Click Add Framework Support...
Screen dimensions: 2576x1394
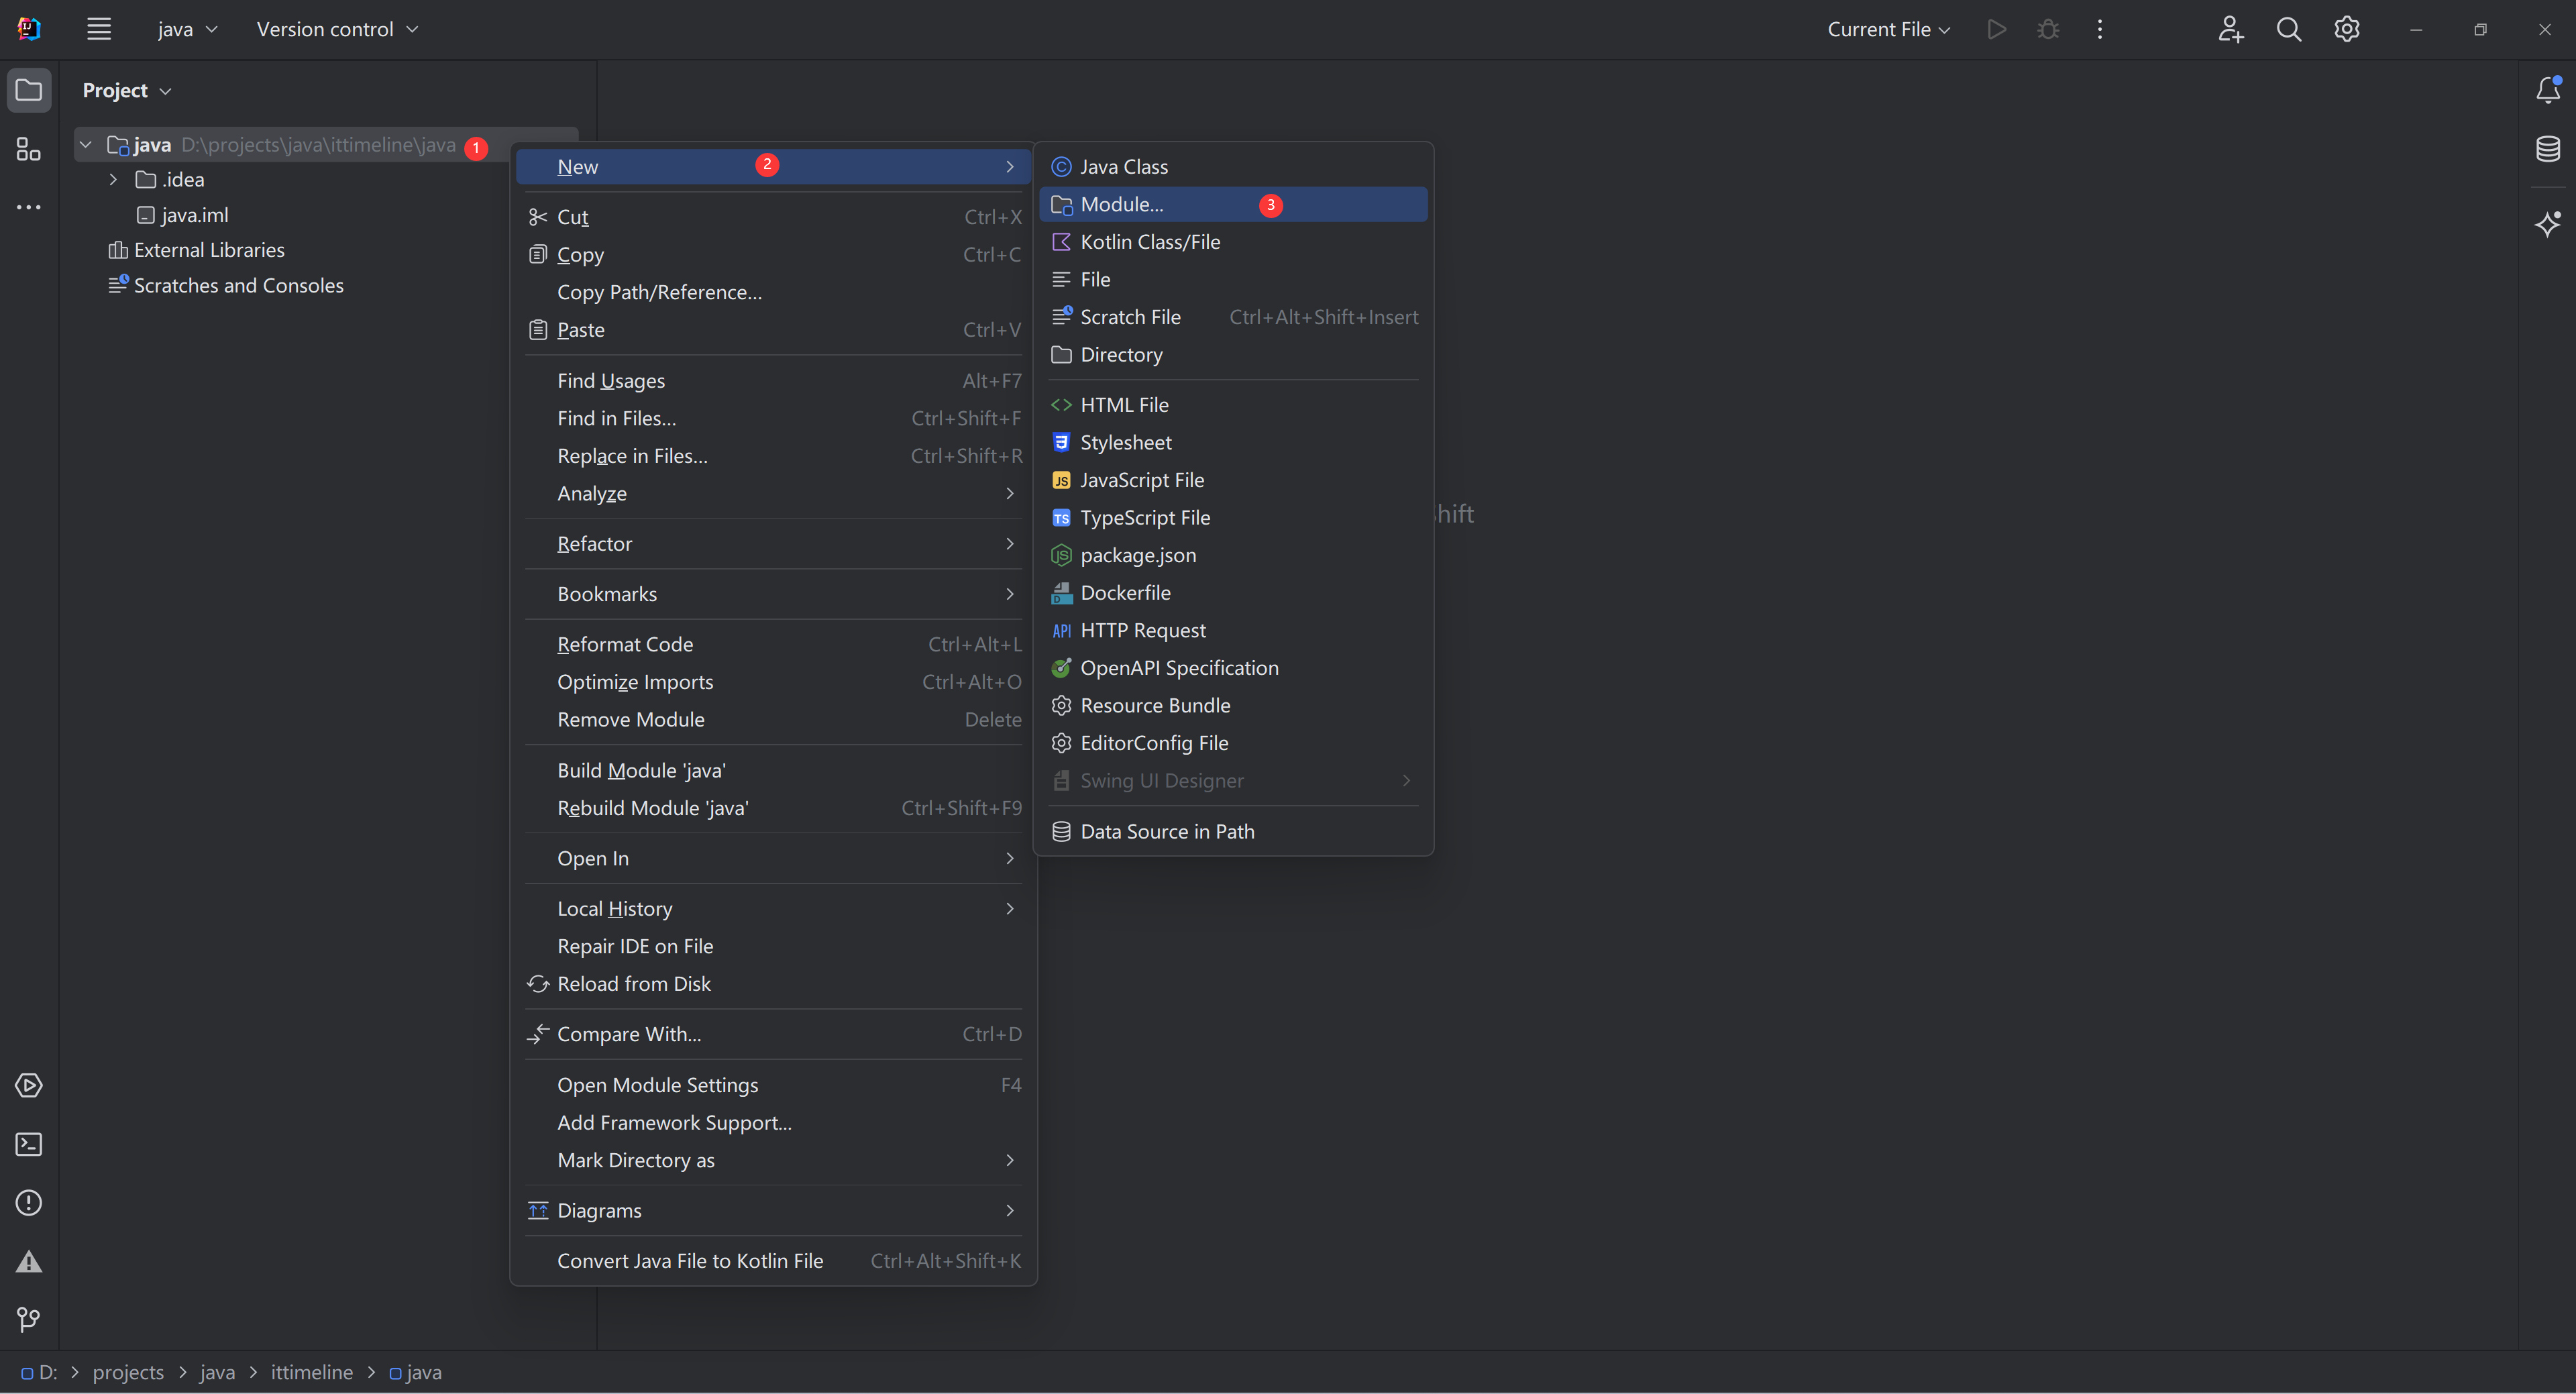point(773,1122)
